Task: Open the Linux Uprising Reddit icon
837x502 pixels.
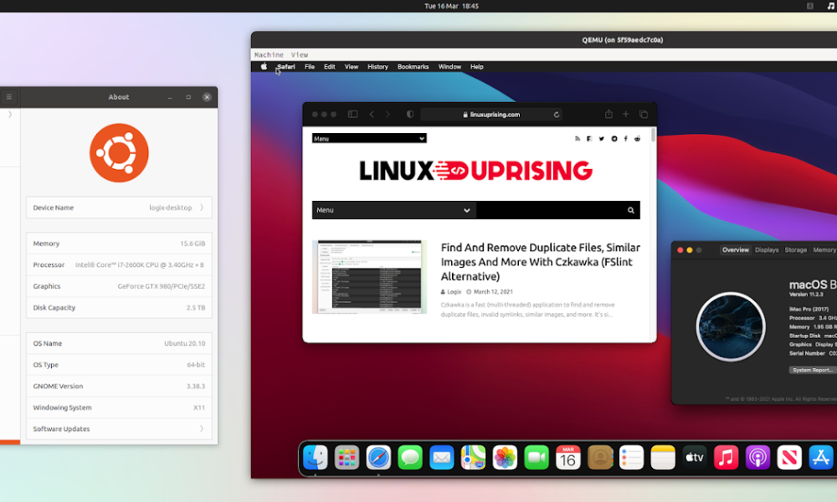Action: pos(637,139)
